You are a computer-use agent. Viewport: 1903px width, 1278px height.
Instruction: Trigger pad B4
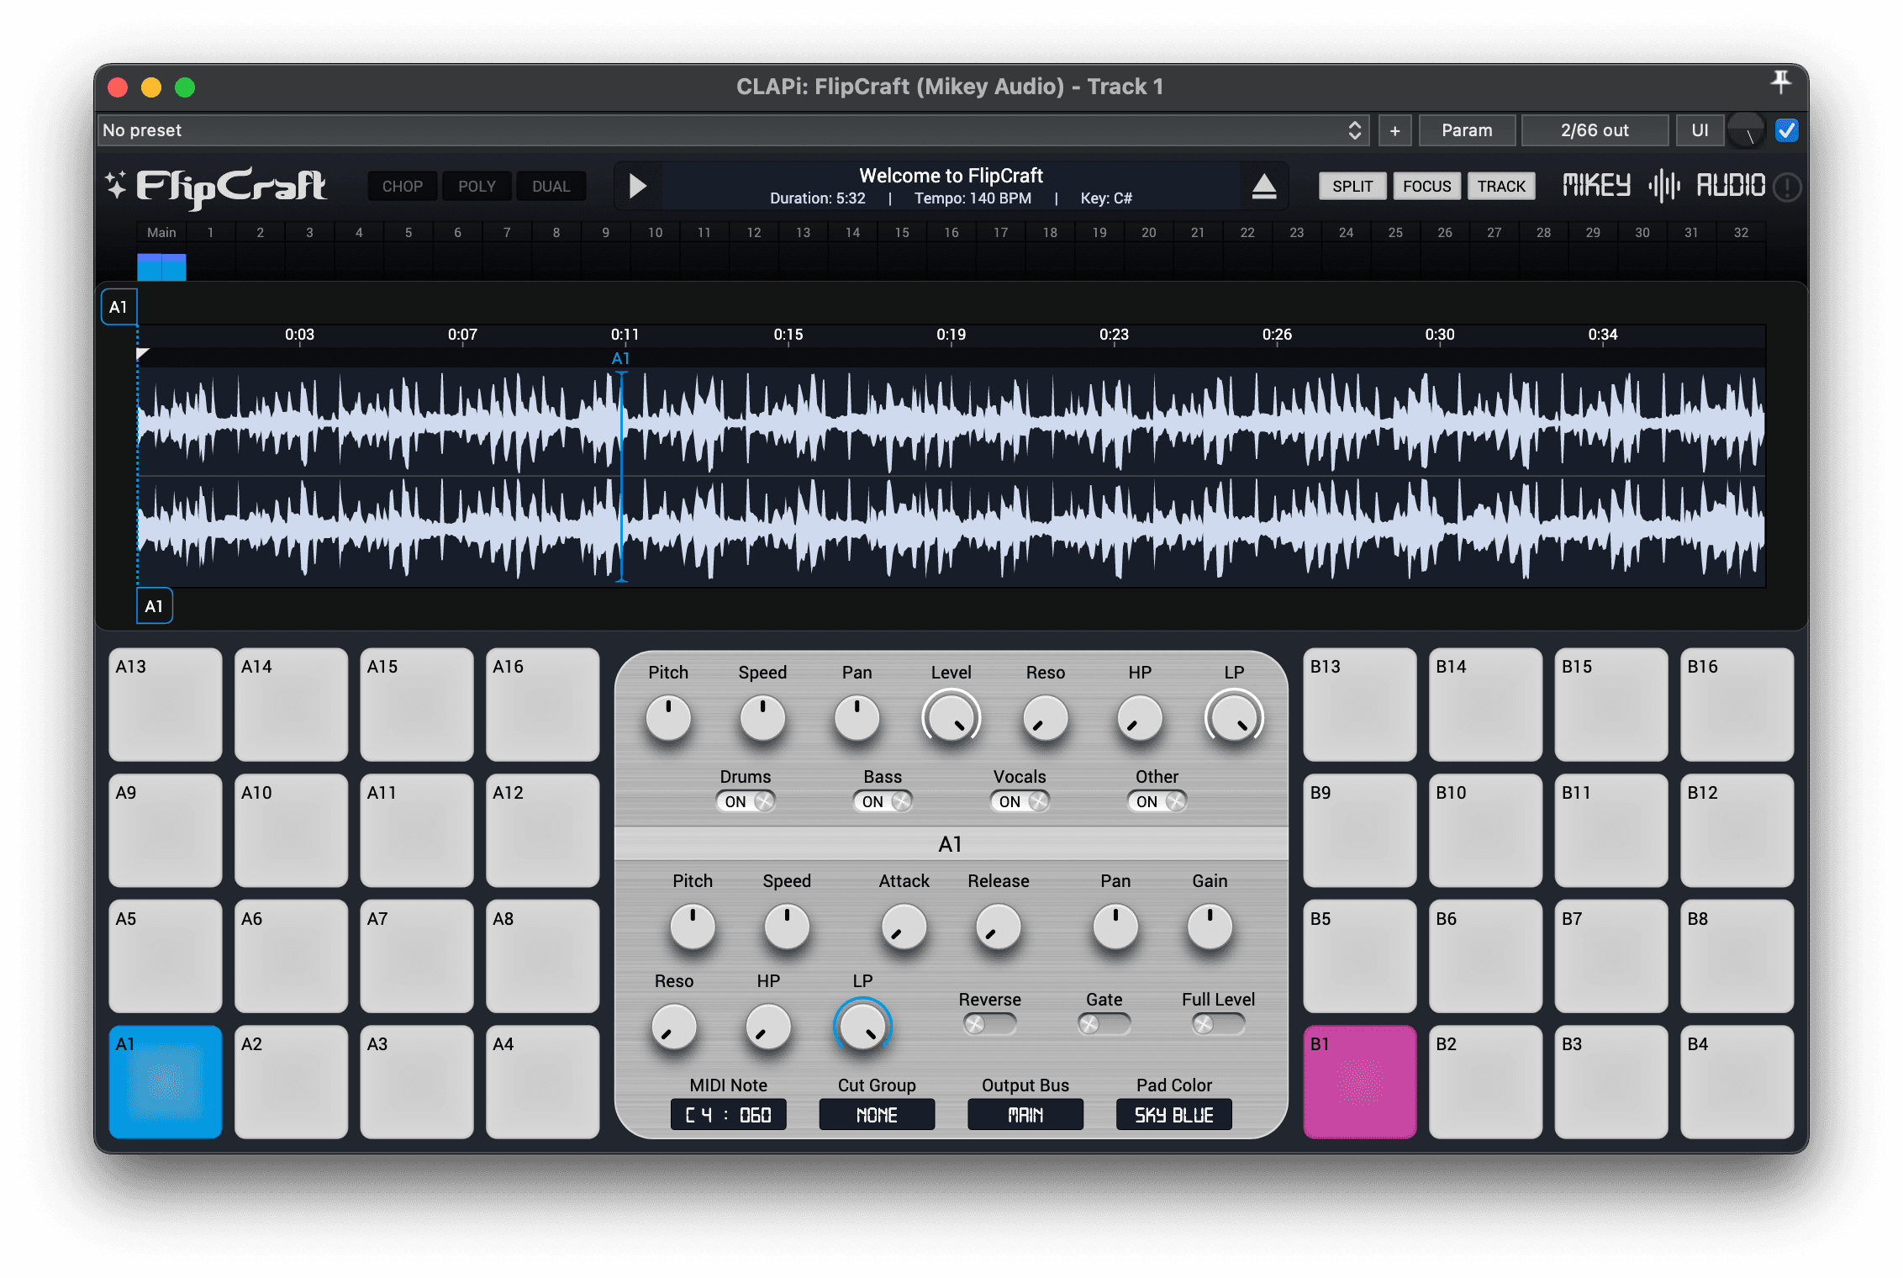tap(1737, 1081)
